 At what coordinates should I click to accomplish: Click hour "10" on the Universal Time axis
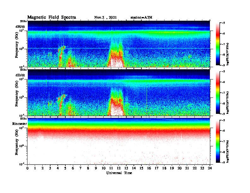[x=104, y=168]
